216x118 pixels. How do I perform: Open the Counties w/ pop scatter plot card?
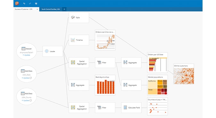click(x=157, y=106)
